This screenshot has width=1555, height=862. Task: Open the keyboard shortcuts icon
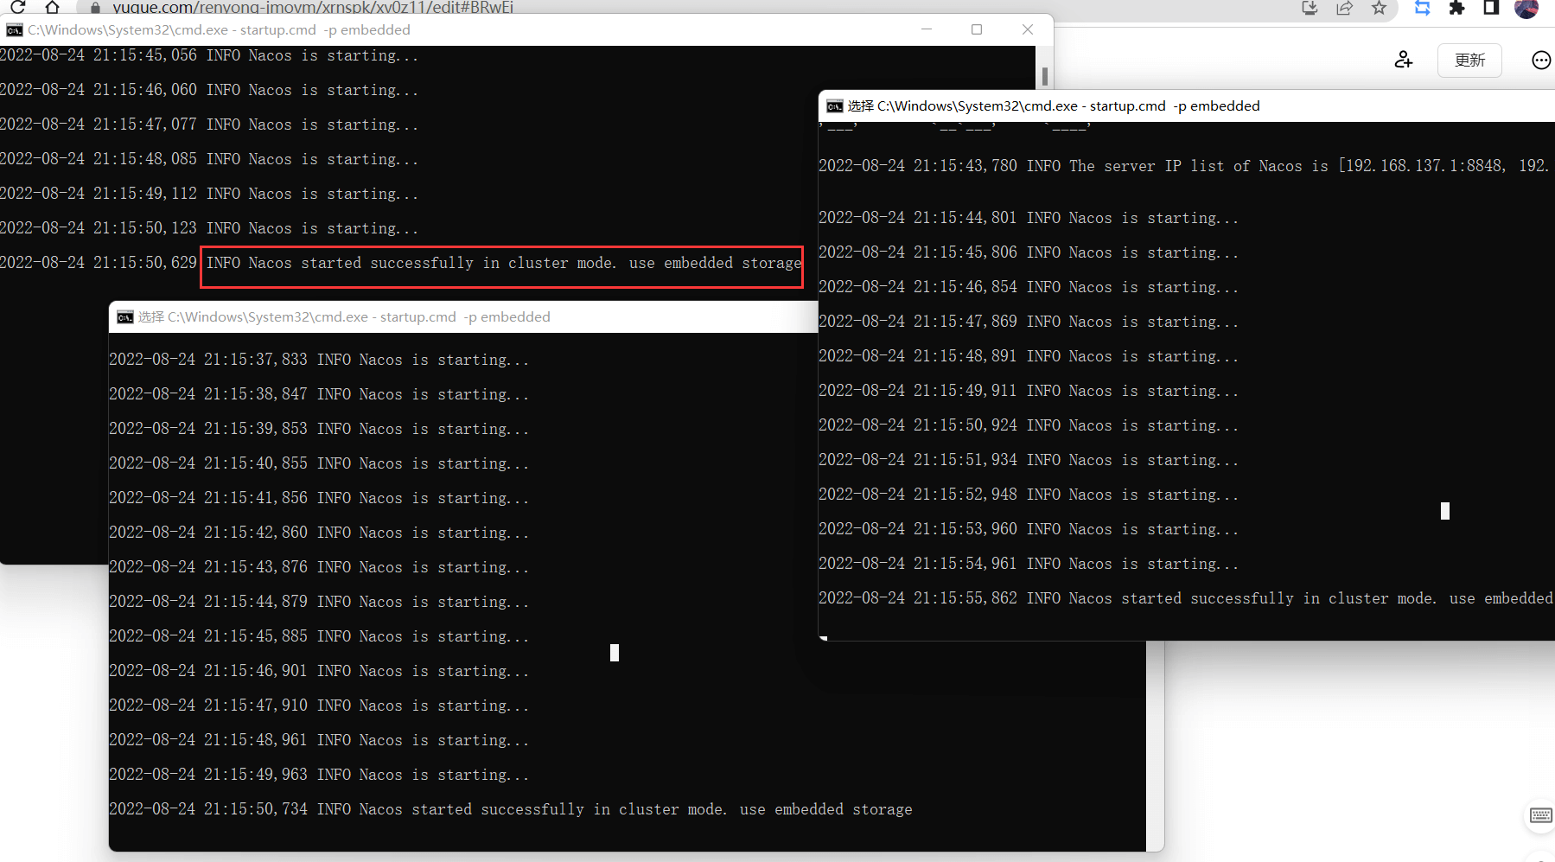(x=1540, y=815)
